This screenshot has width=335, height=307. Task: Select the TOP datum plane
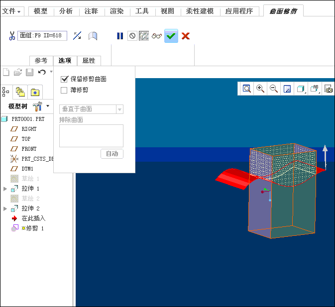tap(26, 139)
